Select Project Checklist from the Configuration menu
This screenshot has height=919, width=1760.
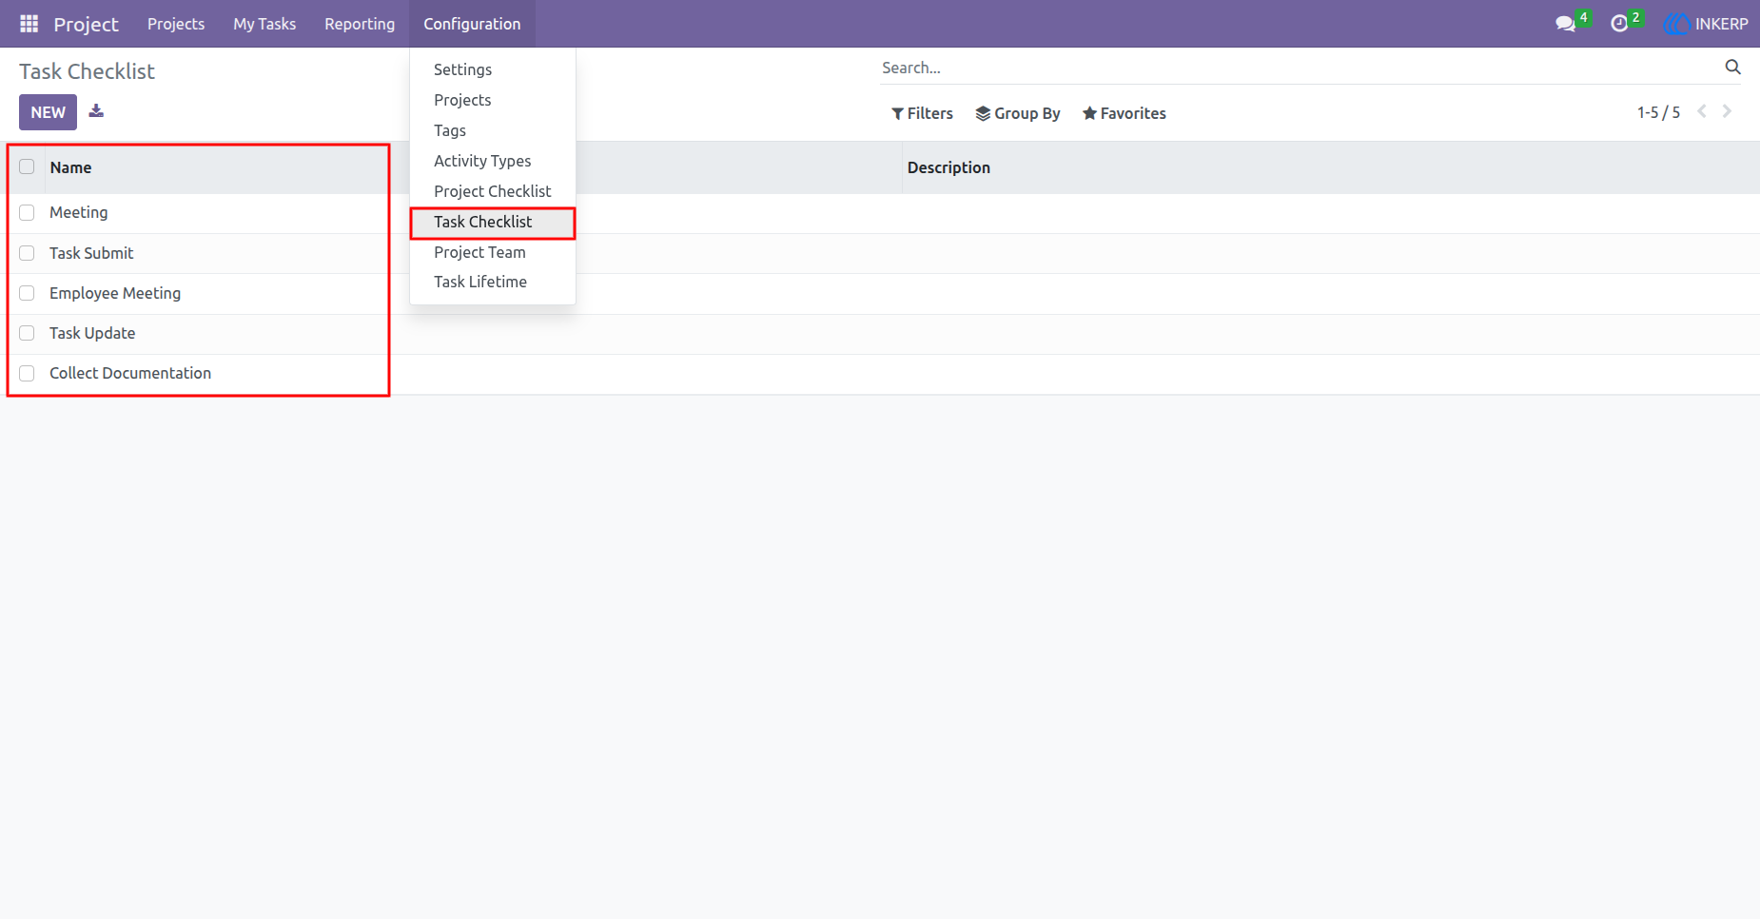[492, 191]
